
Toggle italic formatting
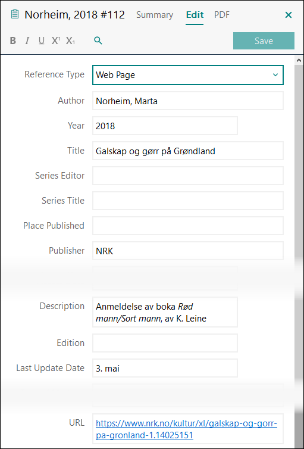[27, 40]
